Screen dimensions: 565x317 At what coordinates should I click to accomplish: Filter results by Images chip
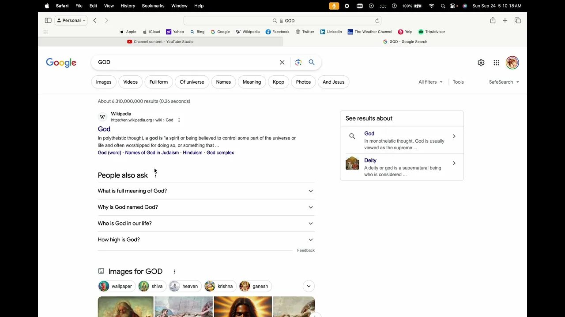coord(104,82)
